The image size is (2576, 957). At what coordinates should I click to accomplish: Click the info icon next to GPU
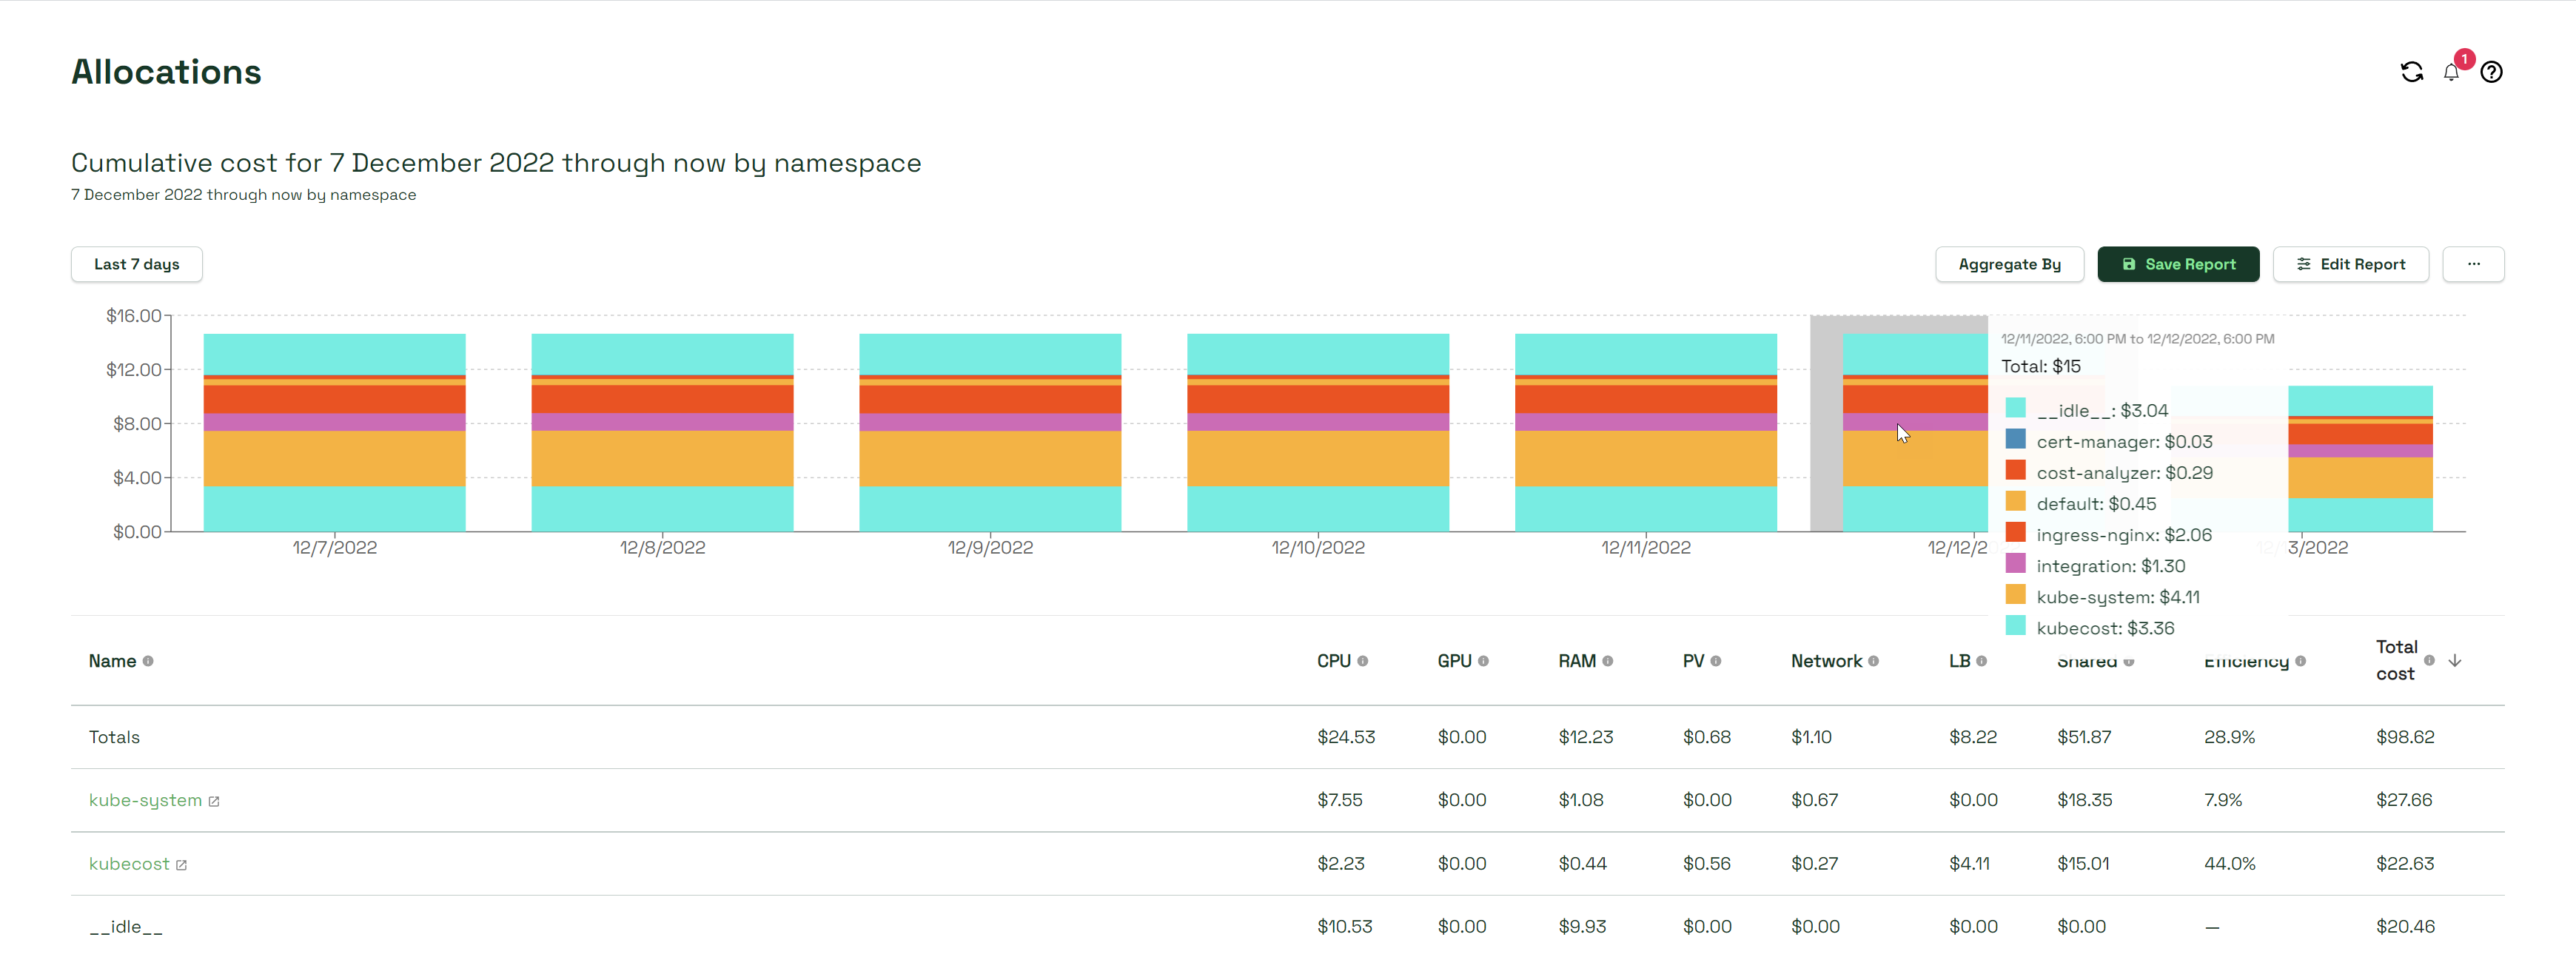point(1483,661)
